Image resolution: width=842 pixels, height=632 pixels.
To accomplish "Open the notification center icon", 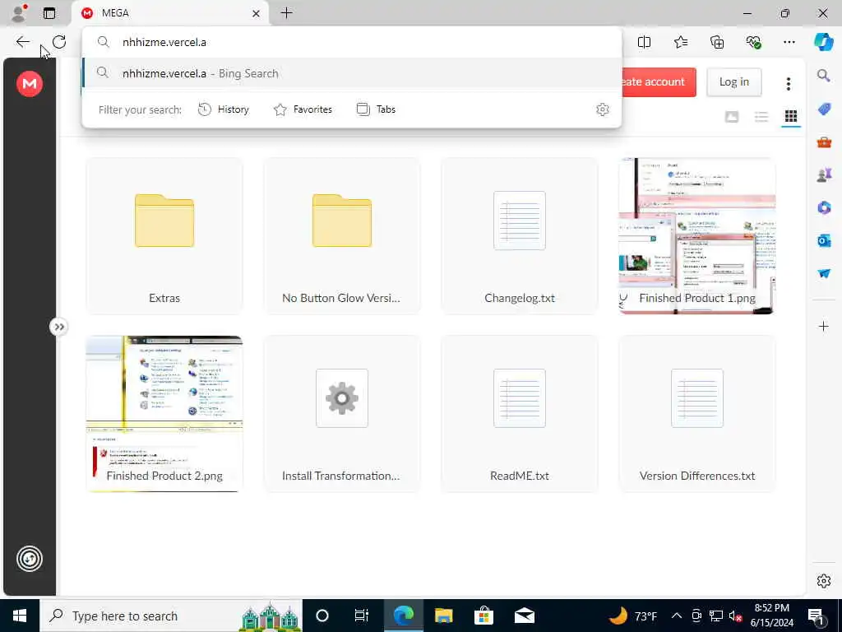I will (x=816, y=616).
